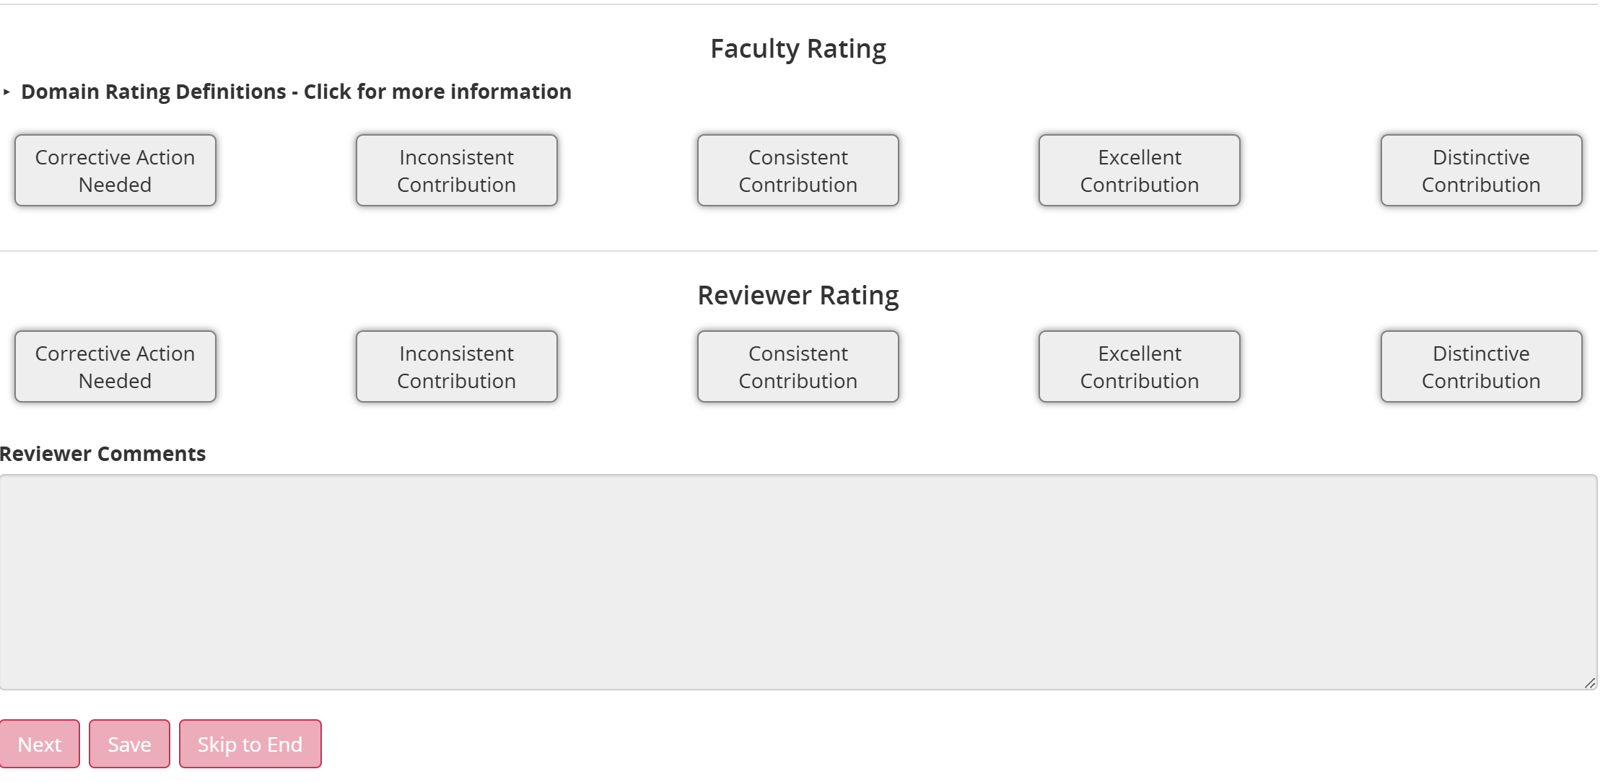The height and width of the screenshot is (782, 1608).
Task: Click the Reviewer Comments field label
Action: click(102, 454)
